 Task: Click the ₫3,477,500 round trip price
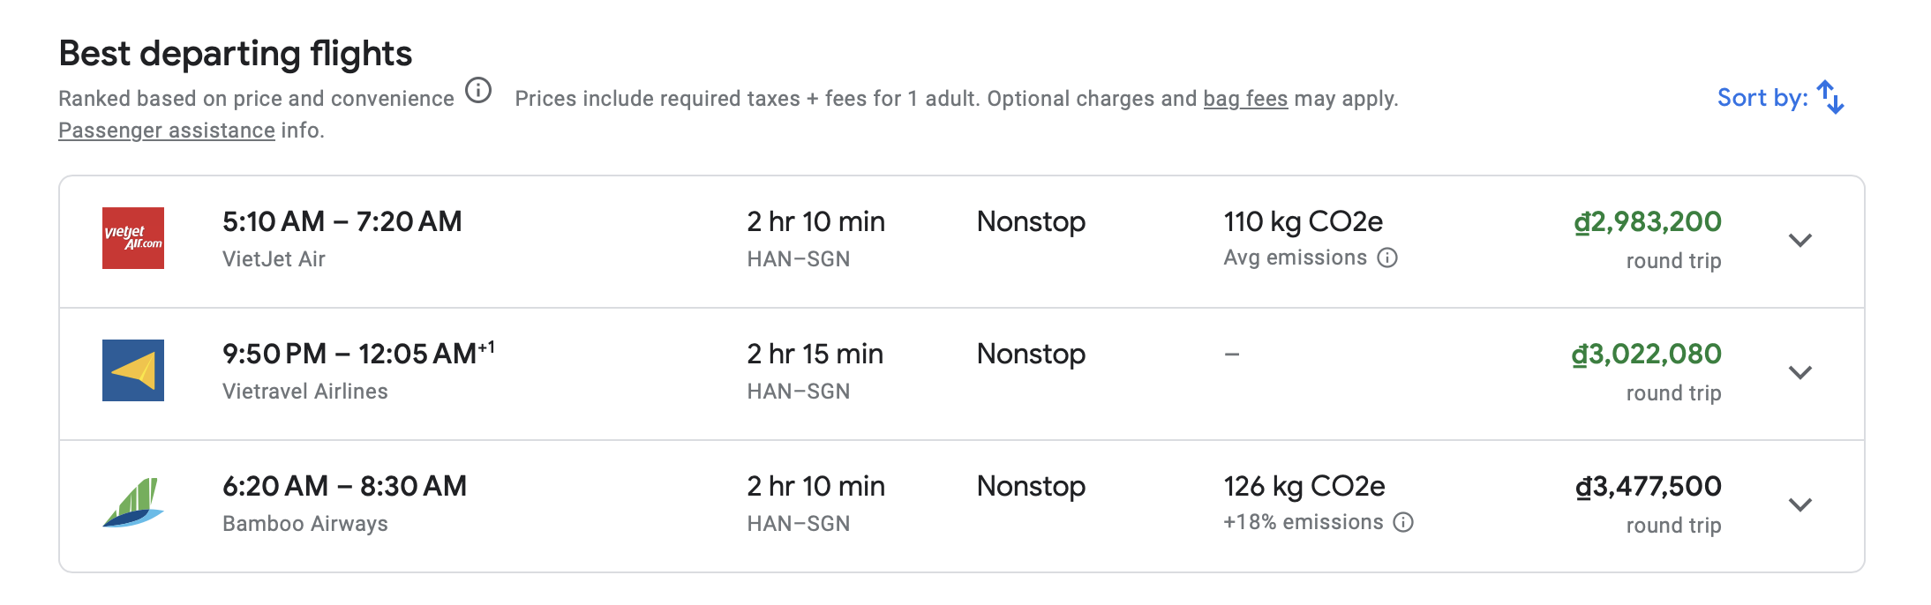[1649, 486]
